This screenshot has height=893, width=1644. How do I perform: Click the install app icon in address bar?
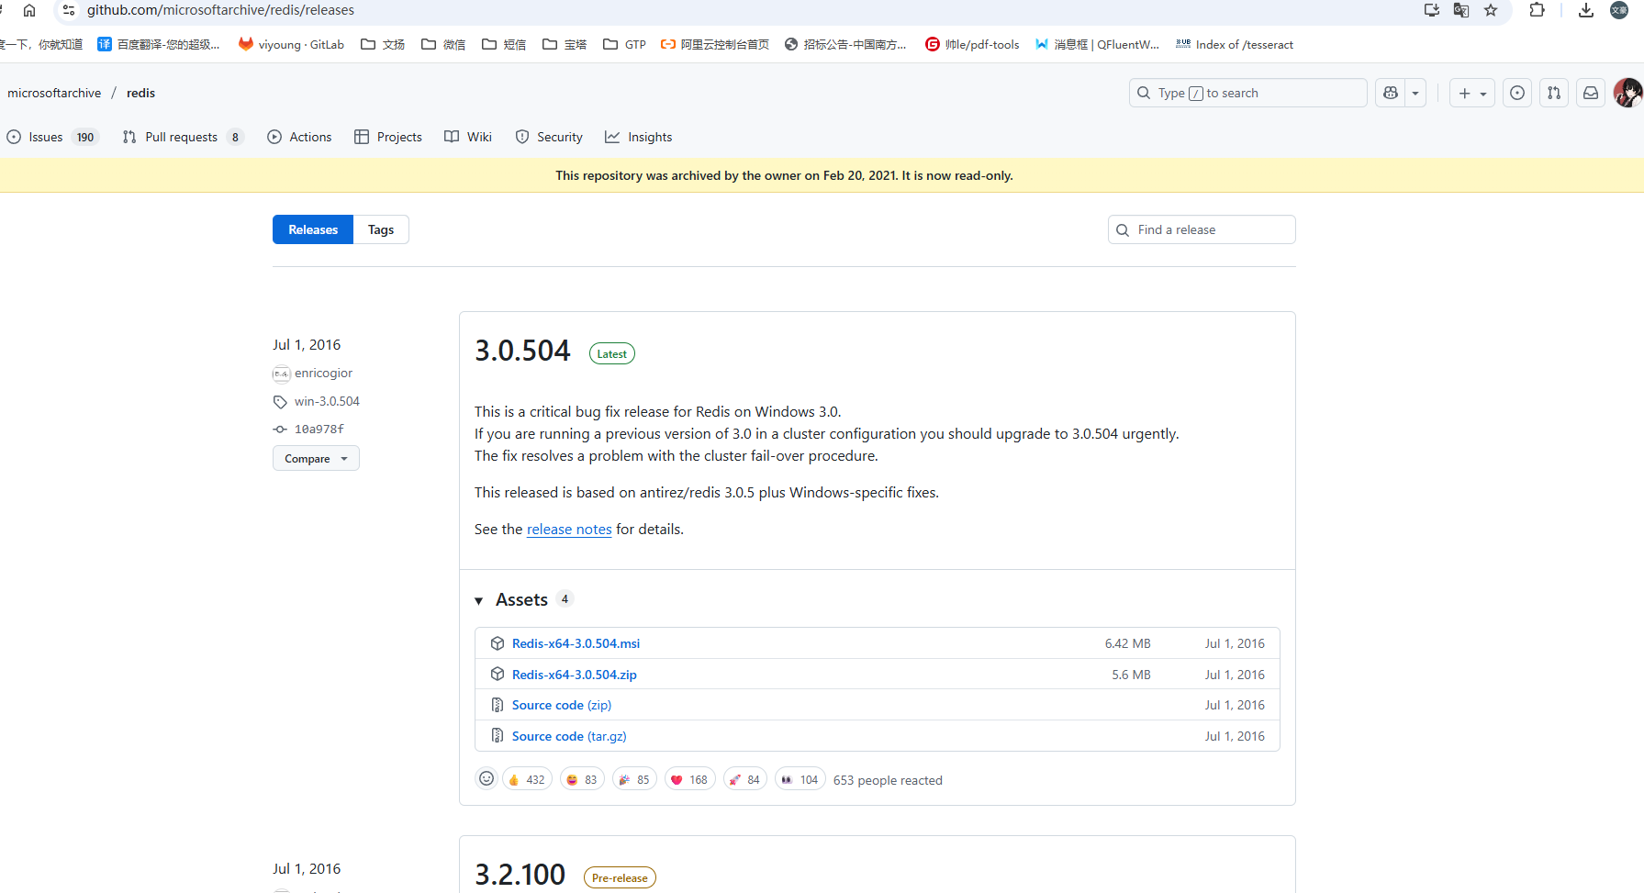(1431, 10)
